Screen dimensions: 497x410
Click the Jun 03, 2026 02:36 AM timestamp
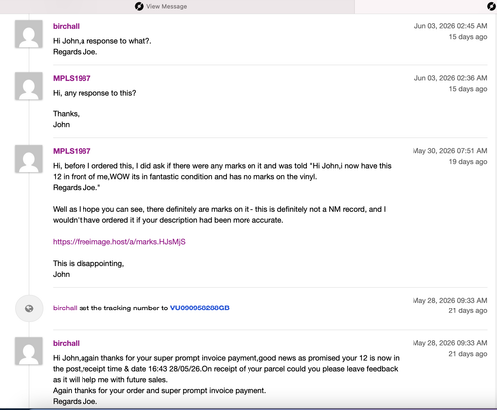click(x=450, y=78)
